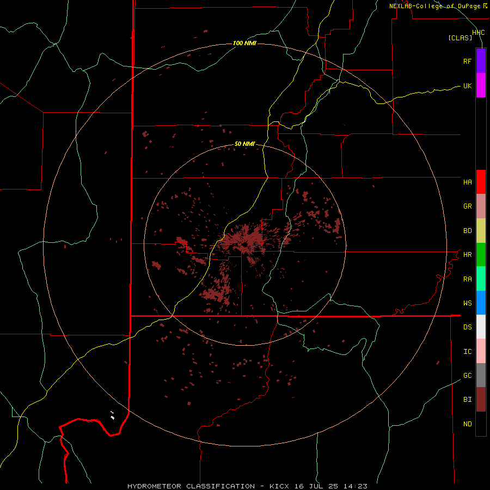
Task: Click the [CLAS] units label
Action: click(x=460, y=38)
